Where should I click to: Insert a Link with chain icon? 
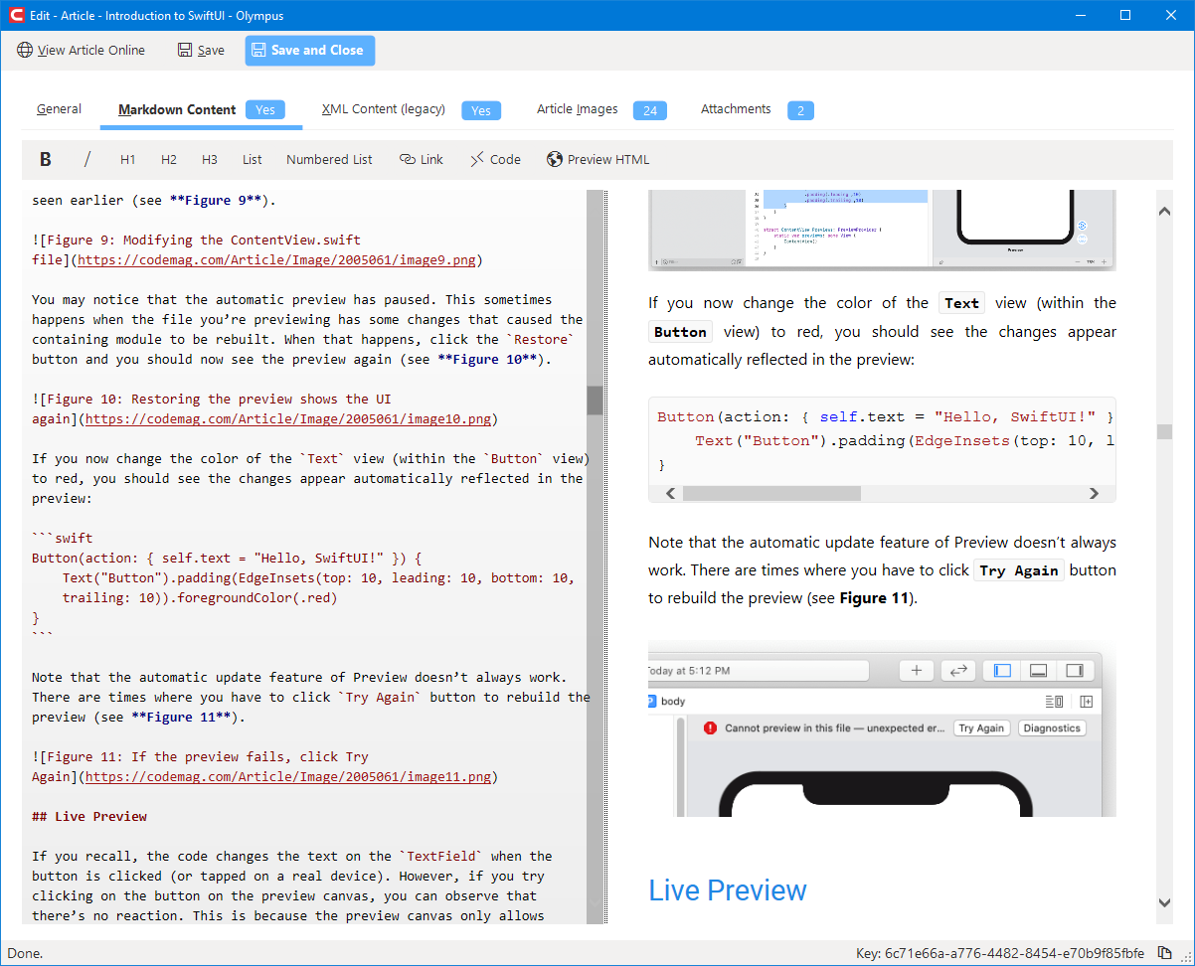point(422,159)
